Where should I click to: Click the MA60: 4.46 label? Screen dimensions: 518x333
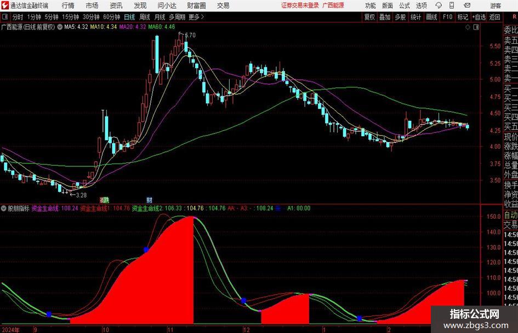tap(162, 27)
